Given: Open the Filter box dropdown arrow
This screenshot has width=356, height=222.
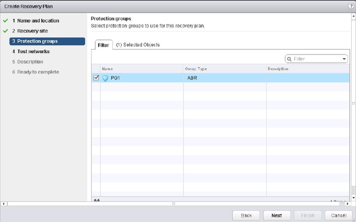Looking at the screenshot, I should click(x=344, y=59).
